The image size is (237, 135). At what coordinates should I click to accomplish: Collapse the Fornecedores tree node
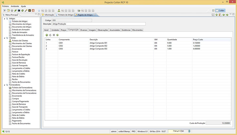4,85
